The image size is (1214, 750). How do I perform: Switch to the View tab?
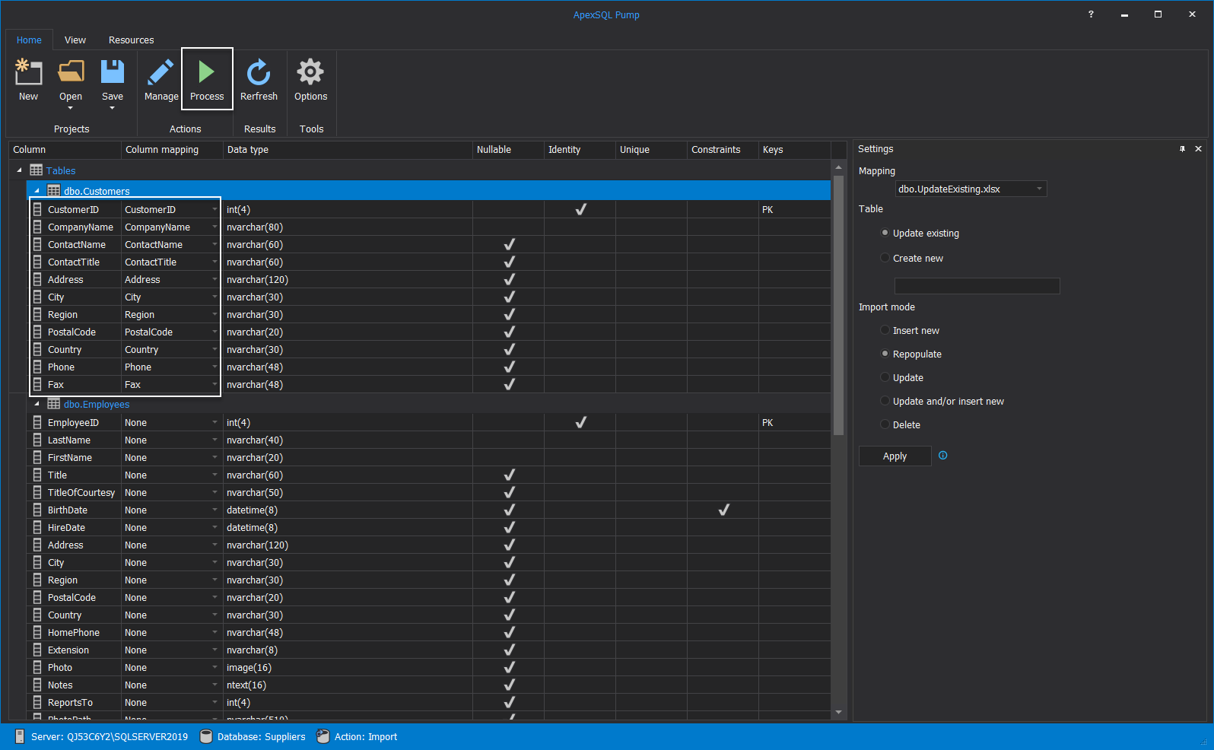[x=75, y=40]
